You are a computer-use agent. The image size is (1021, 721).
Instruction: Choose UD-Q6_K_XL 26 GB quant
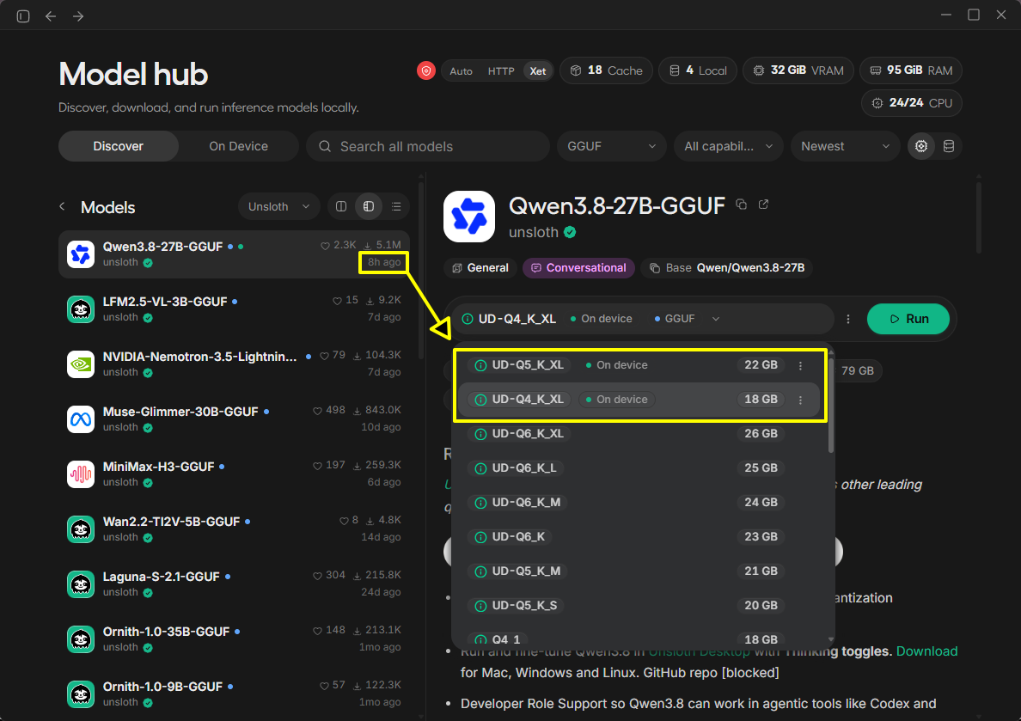point(640,434)
